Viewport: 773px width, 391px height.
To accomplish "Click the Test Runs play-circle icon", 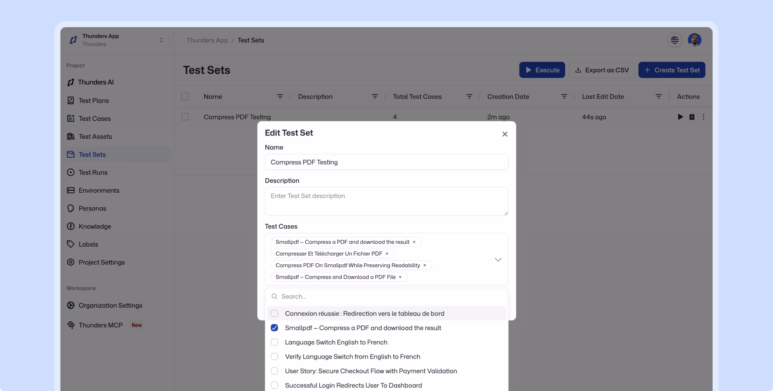I will (70, 173).
